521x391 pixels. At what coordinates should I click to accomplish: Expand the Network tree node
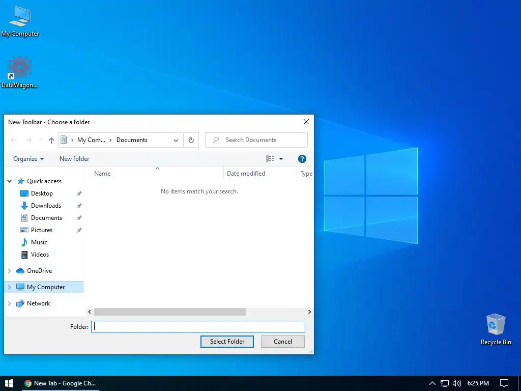10,303
